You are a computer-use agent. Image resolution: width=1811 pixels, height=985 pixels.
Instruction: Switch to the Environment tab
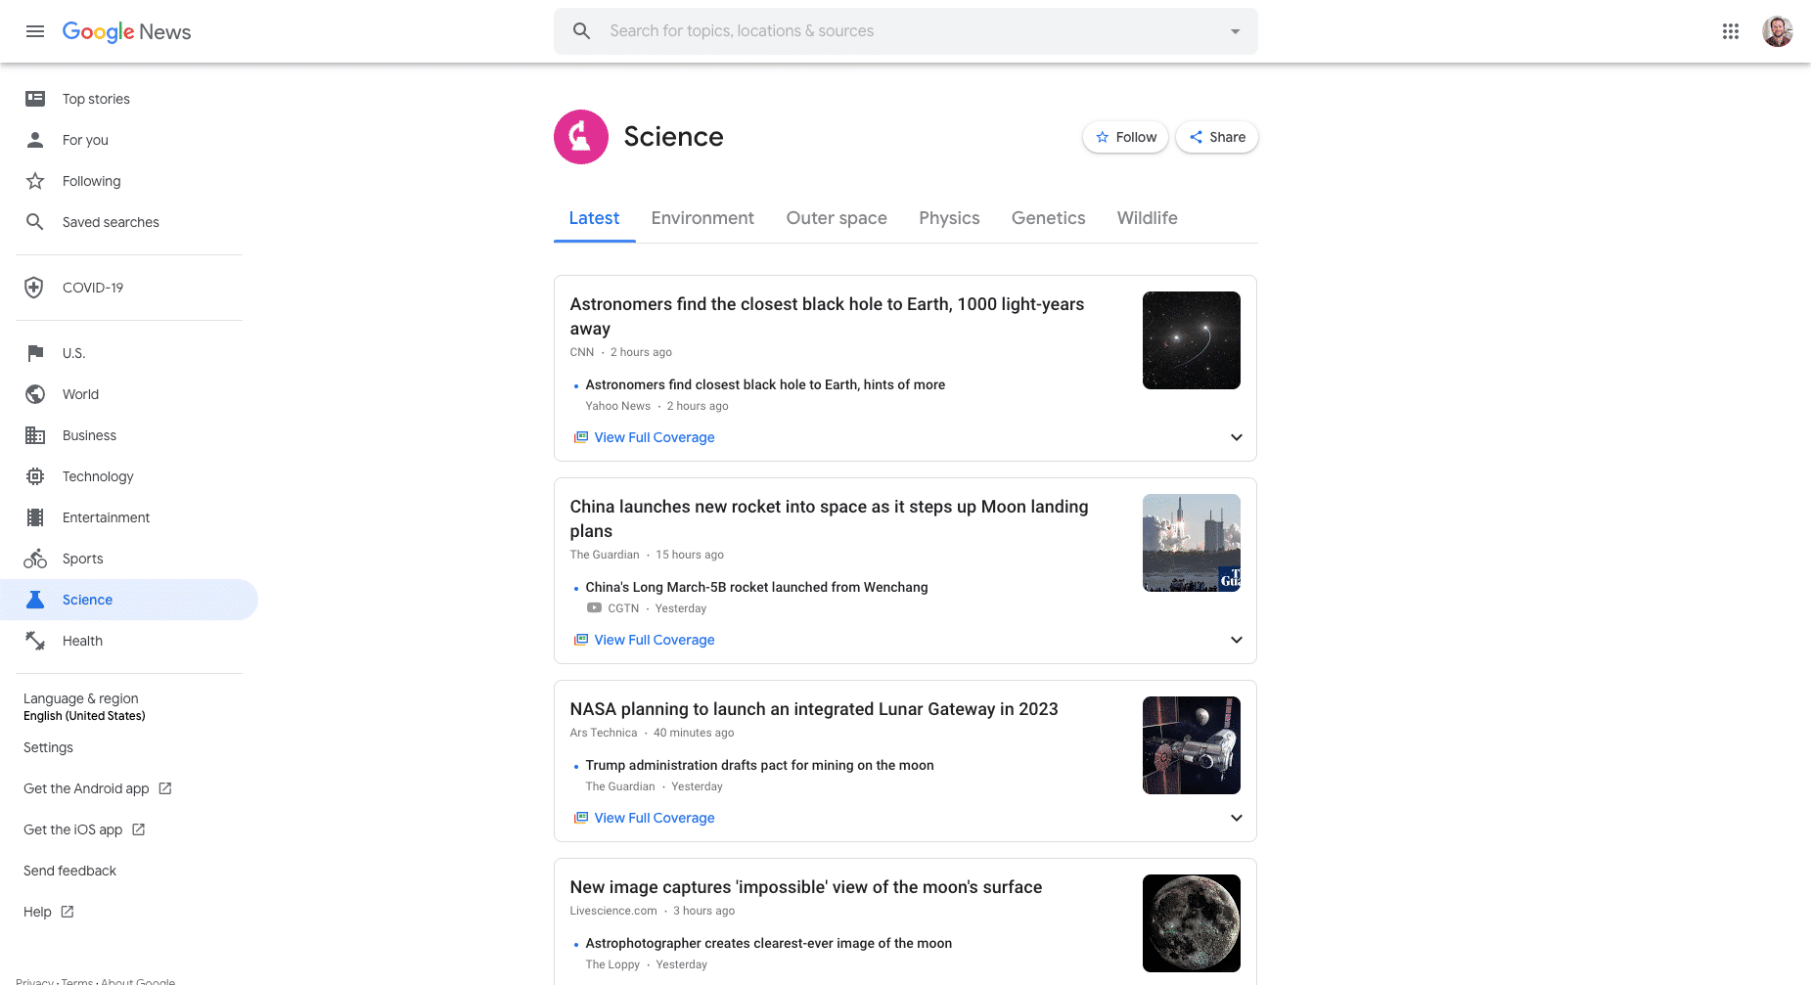pos(702,217)
